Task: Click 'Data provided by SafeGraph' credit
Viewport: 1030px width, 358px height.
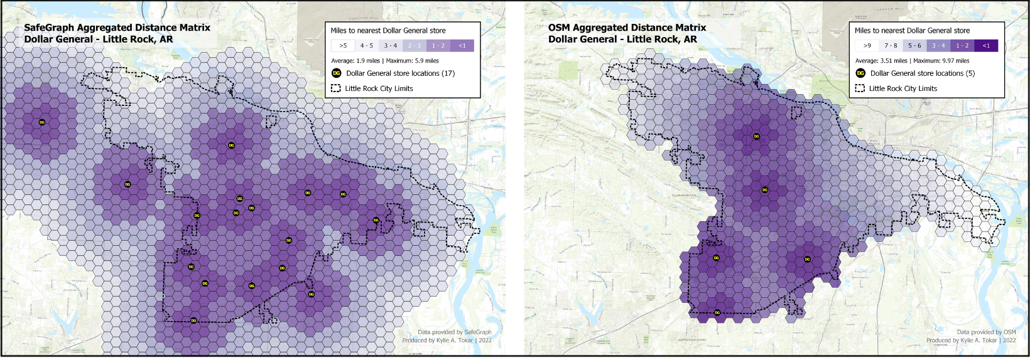Action: [455, 332]
